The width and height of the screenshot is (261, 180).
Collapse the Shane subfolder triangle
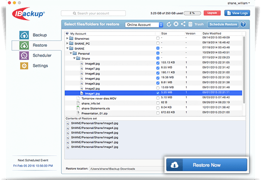[x=74, y=58]
